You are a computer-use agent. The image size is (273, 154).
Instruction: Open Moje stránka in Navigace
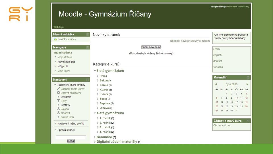click(65, 57)
